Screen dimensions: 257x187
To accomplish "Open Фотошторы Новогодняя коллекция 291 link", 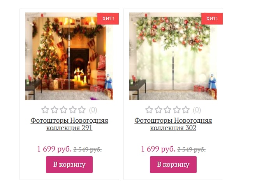I will point(69,124).
